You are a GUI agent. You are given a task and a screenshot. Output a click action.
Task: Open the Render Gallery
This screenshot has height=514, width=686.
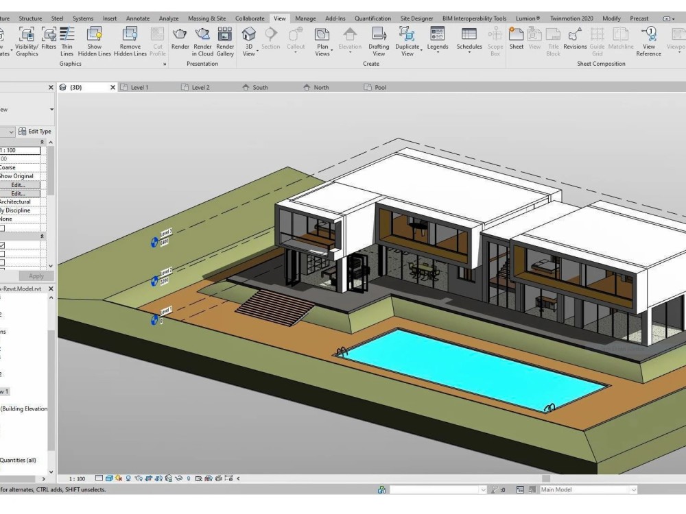(225, 40)
